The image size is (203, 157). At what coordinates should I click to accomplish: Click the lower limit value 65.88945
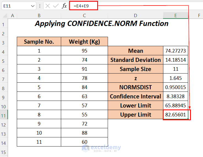tap(175, 105)
